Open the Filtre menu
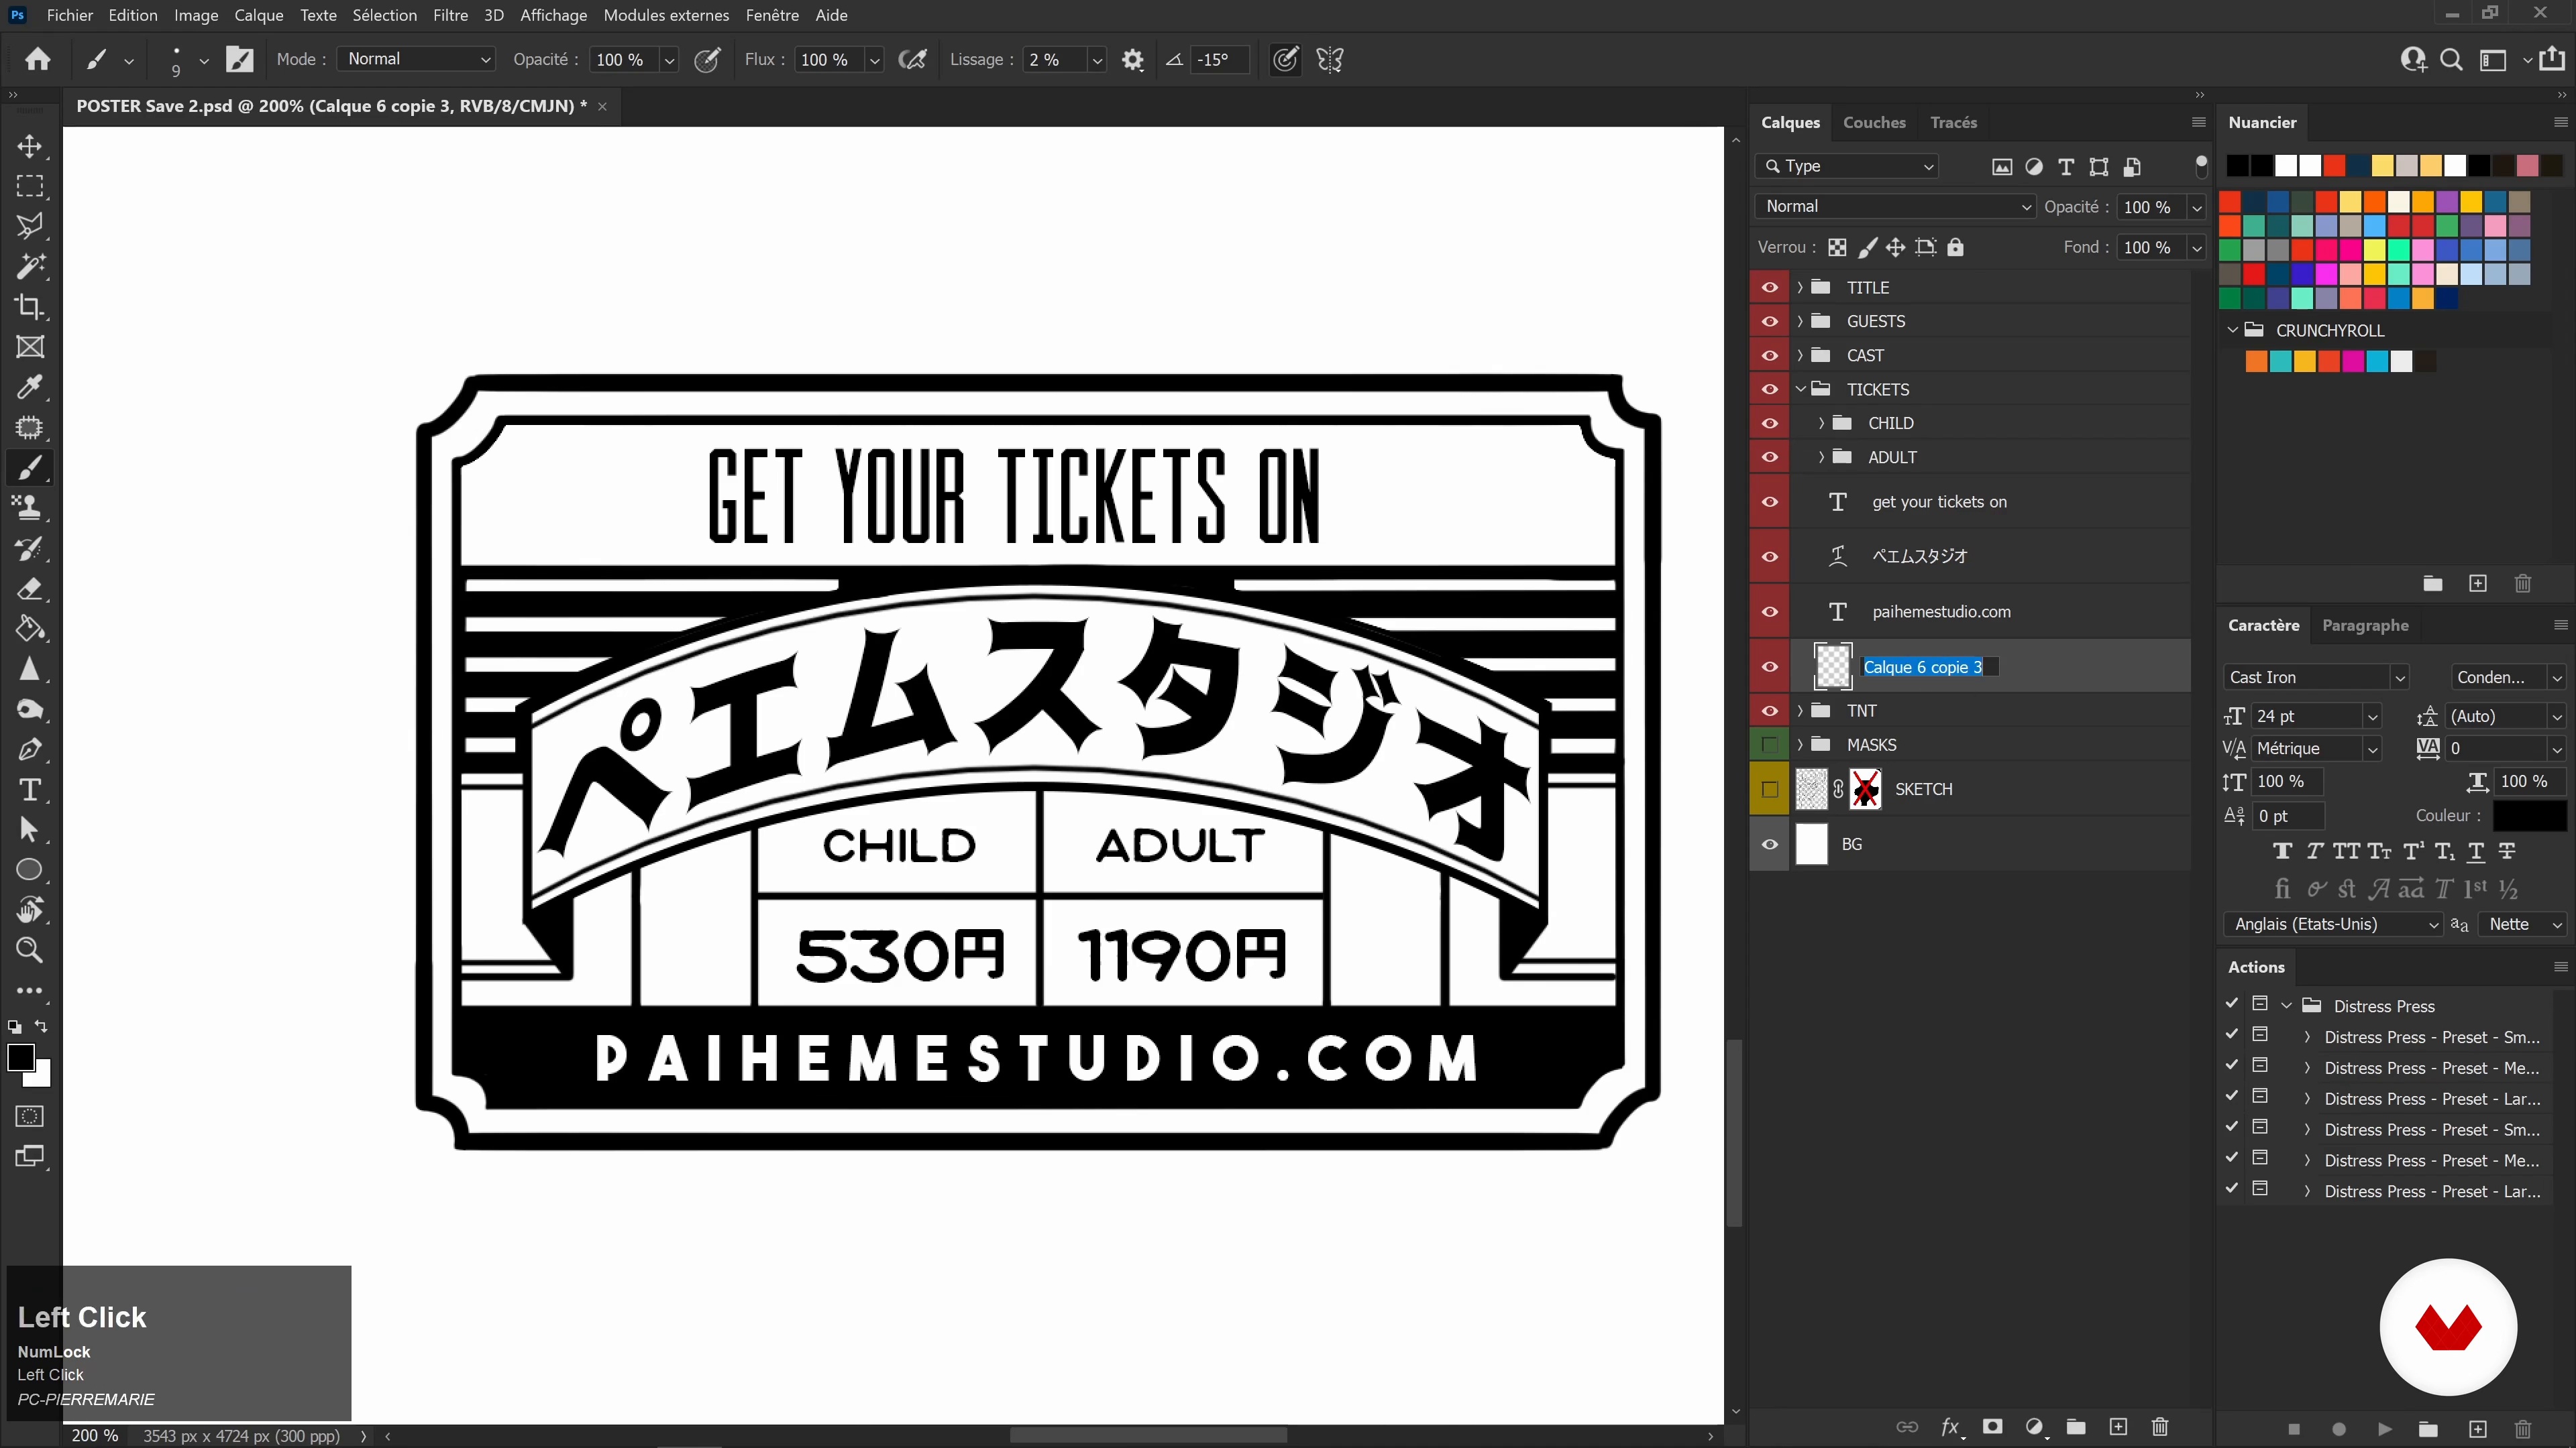This screenshot has width=2576, height=1448. 450,15
